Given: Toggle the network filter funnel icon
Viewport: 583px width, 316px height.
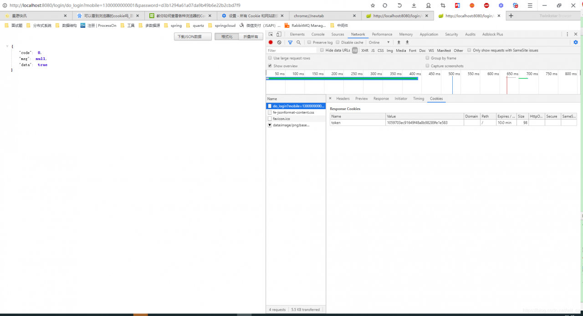Looking at the screenshot, I should [290, 42].
